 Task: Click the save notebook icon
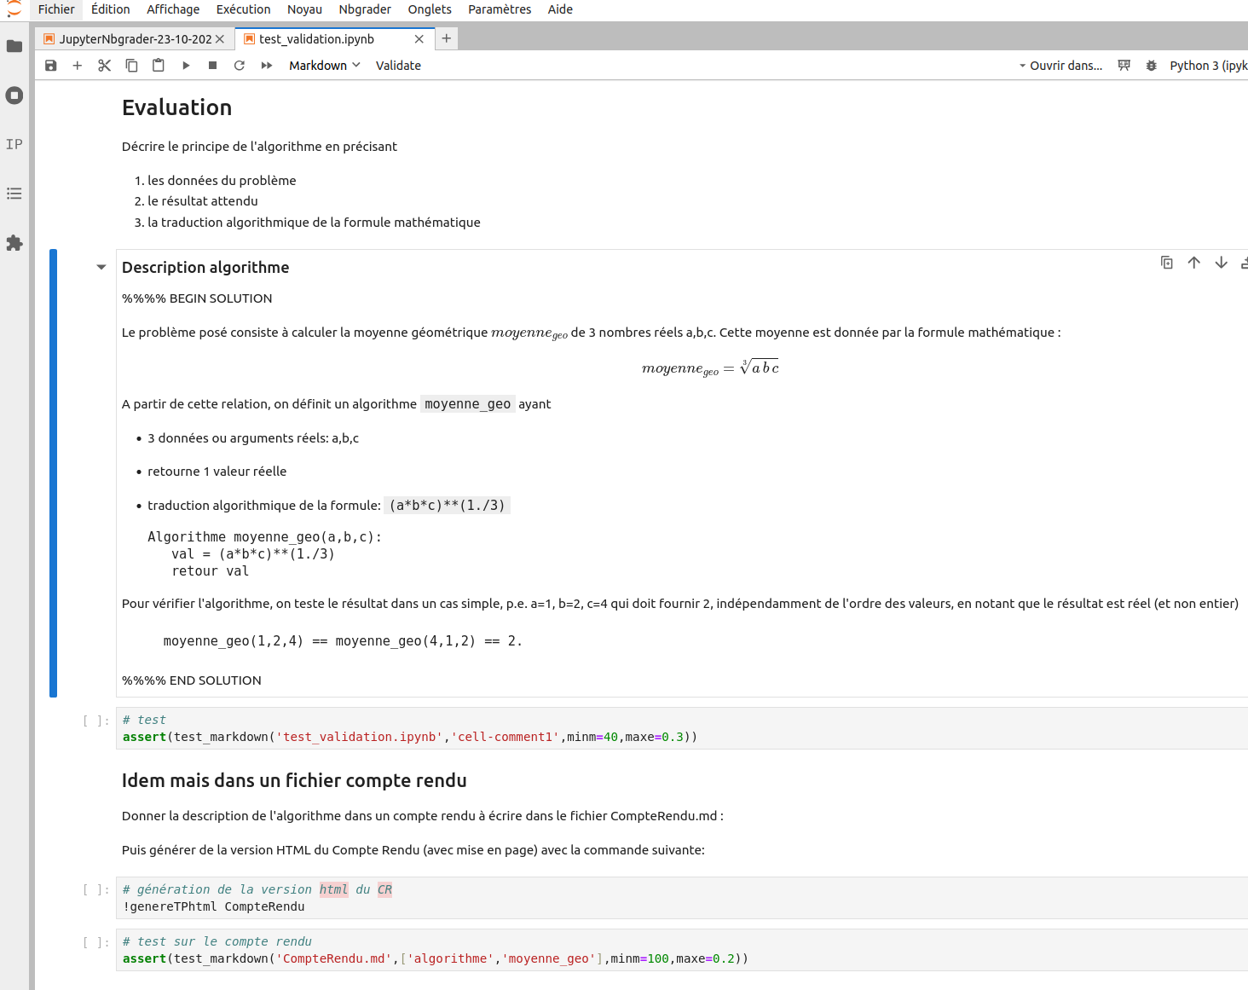[x=51, y=66]
